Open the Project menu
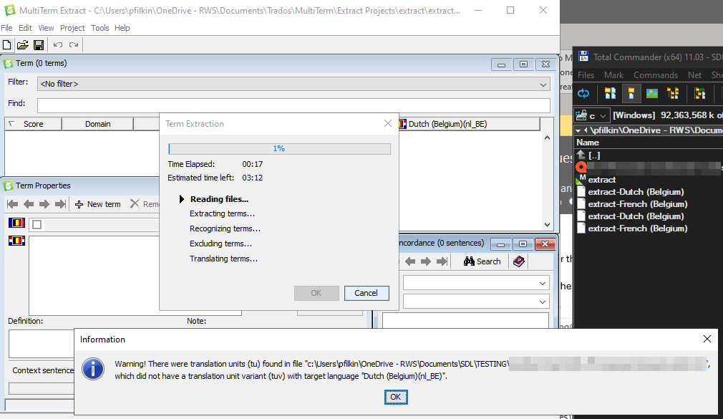The width and height of the screenshot is (723, 419). pyautogui.click(x=72, y=28)
